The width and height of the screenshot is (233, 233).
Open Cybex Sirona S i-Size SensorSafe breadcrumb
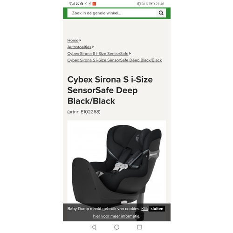point(98,54)
